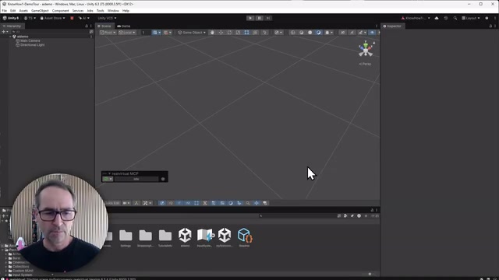Screen dimensions: 499x280
Task: Open the Assets menu
Action: point(23,10)
